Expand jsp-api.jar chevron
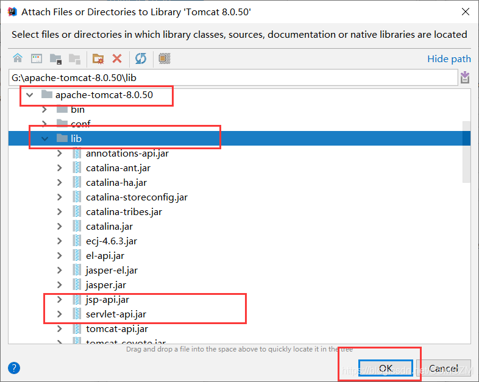The width and height of the screenshot is (479, 382). coord(60,300)
